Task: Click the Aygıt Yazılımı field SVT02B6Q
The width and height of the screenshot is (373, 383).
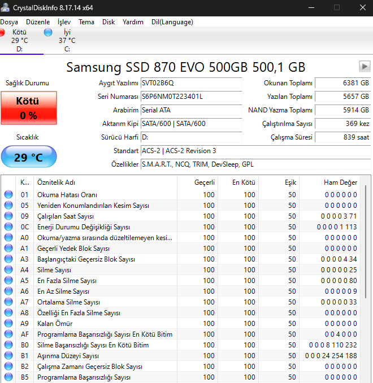Action: point(192,83)
